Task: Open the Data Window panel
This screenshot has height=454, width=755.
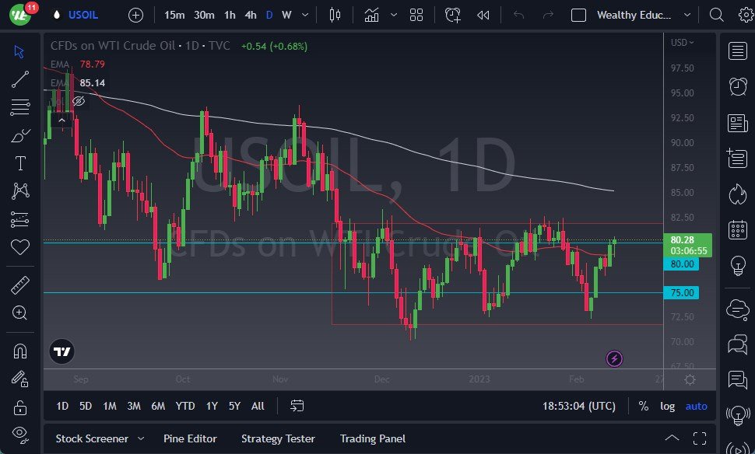Action: tap(738, 159)
